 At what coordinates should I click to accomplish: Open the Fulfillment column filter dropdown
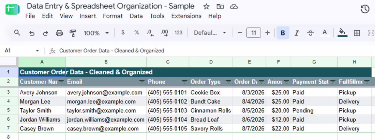(366, 82)
